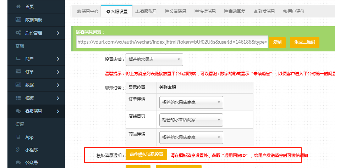This screenshot has height=168, width=340.
Task: Click the 生成二维码 button
Action: click(x=304, y=42)
